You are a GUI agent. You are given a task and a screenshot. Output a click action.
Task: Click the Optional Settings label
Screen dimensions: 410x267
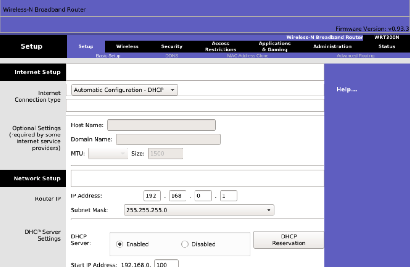(35, 138)
